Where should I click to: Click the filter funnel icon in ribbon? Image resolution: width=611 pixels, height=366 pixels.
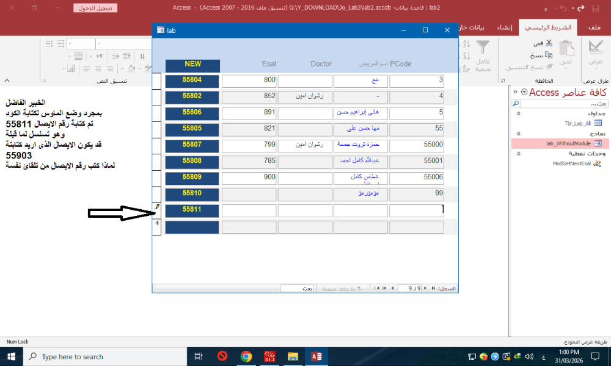tap(483, 48)
